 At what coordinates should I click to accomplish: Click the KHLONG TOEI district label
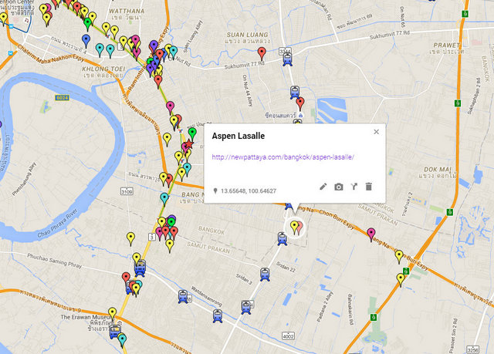pyautogui.click(x=103, y=69)
